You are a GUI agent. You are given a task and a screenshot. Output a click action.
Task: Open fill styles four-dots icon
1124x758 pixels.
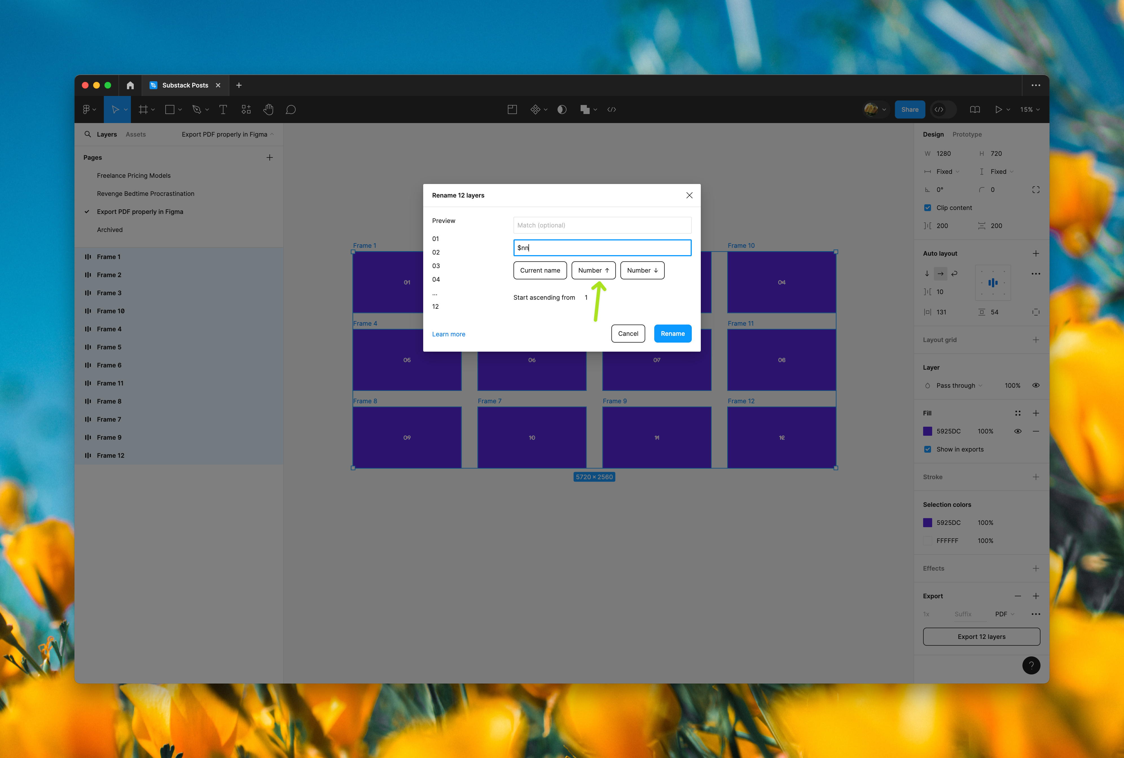click(1018, 413)
